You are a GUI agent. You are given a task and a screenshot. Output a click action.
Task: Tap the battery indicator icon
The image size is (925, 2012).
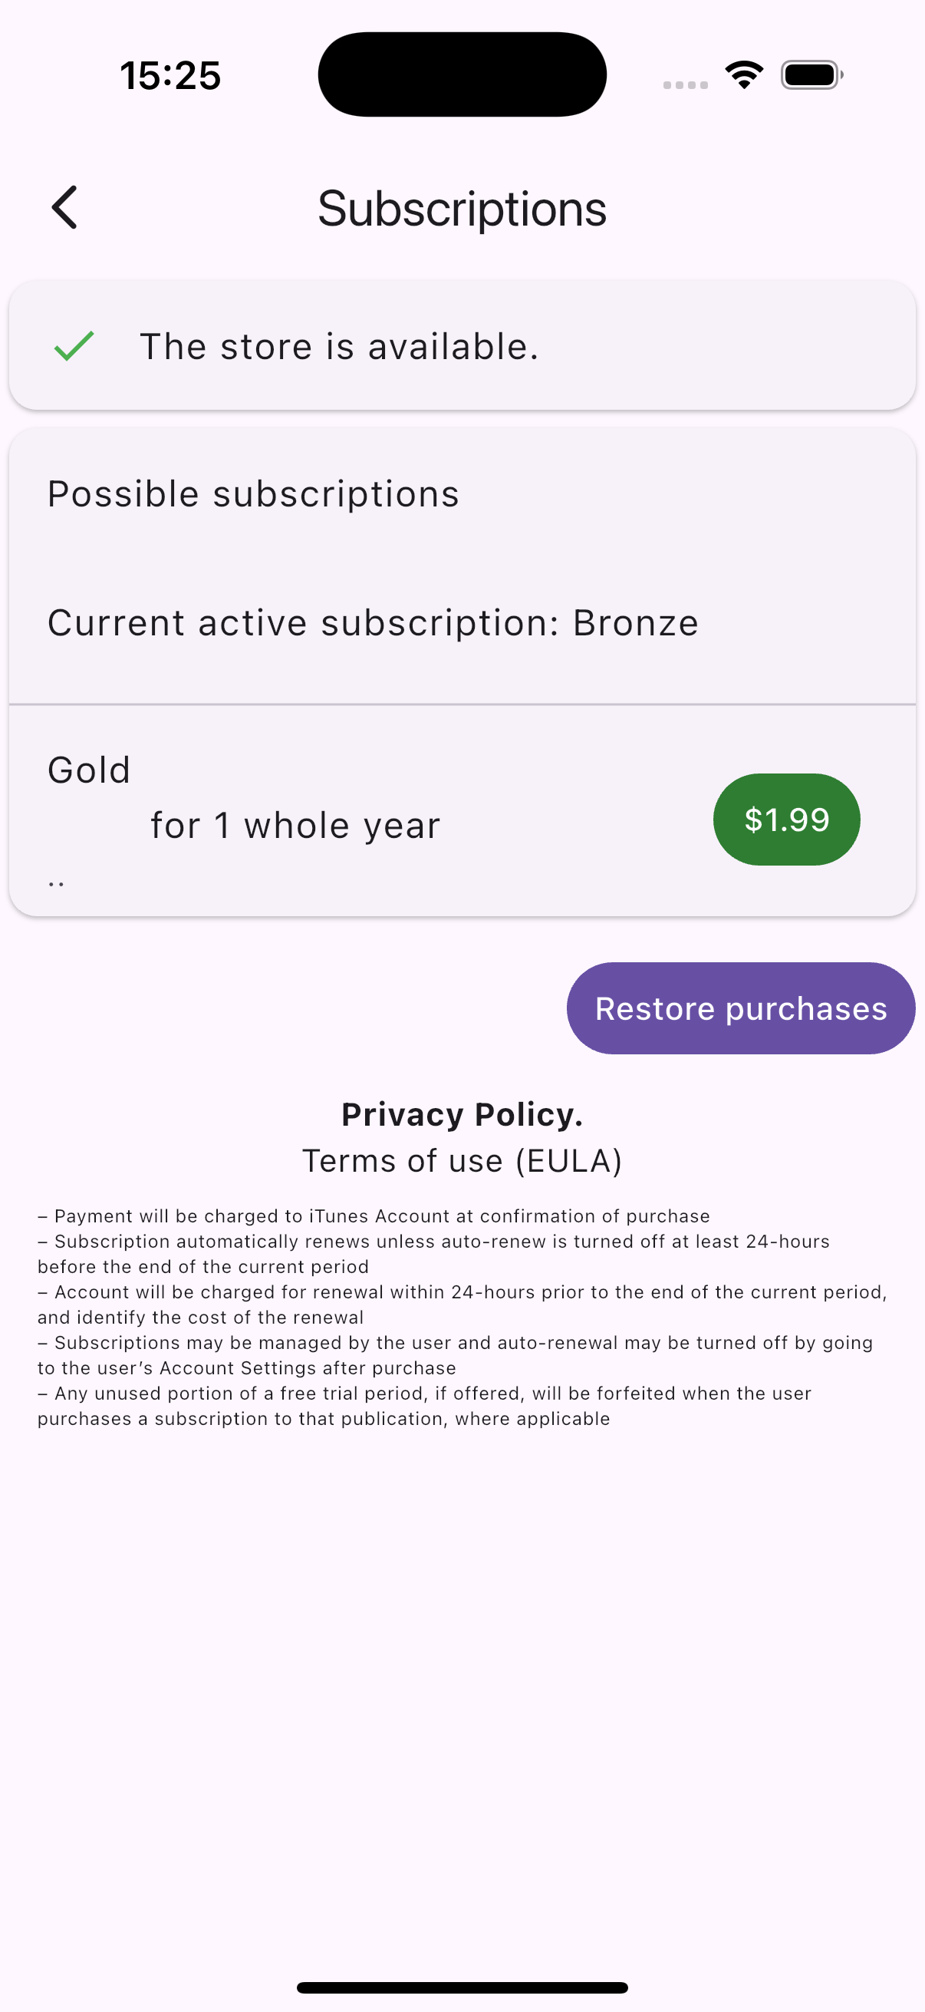811,75
